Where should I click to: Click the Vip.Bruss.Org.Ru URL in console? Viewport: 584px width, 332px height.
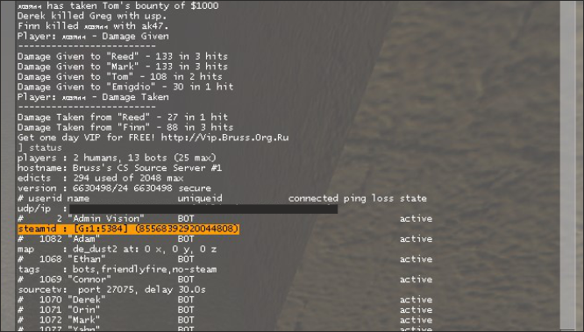tap(224, 138)
